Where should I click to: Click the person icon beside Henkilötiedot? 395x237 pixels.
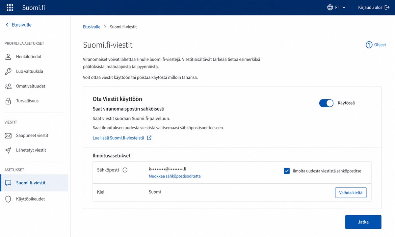click(8, 57)
